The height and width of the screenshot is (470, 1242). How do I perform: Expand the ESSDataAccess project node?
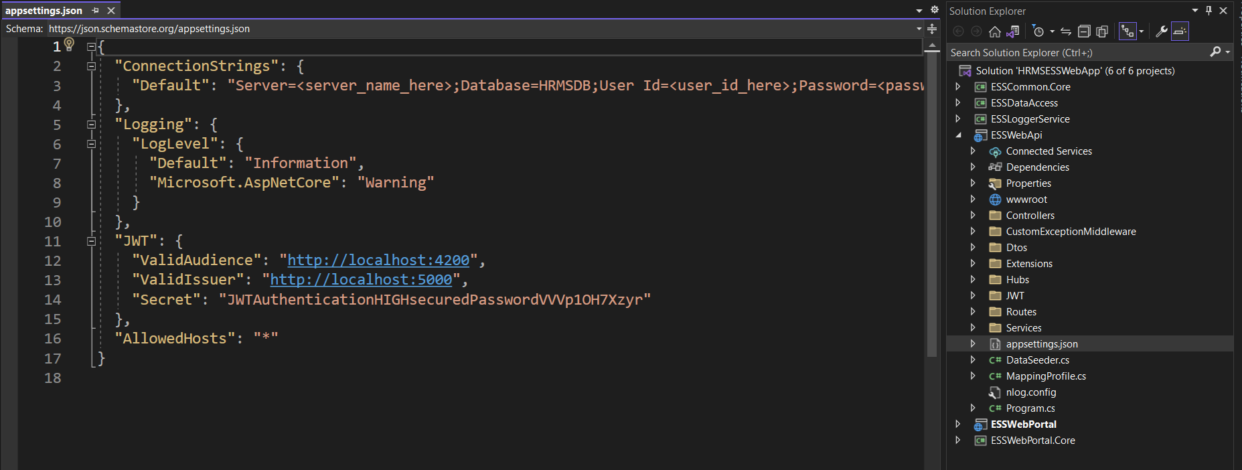click(958, 103)
